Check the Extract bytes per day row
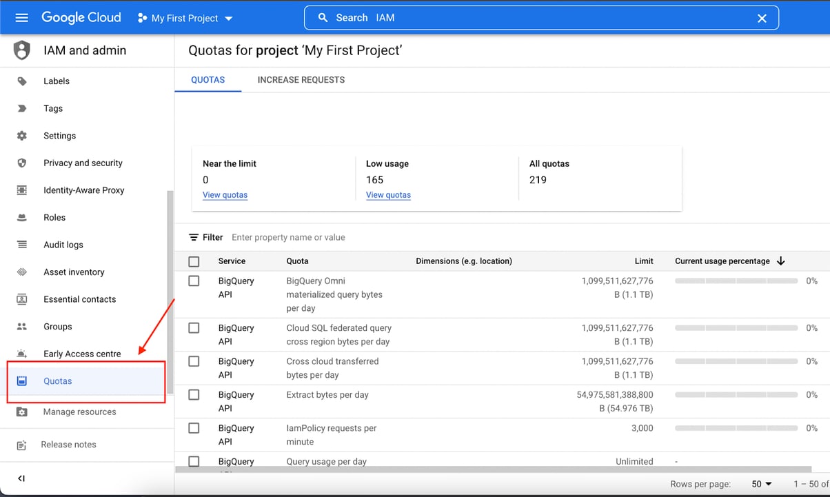This screenshot has height=497, width=830. tap(194, 394)
